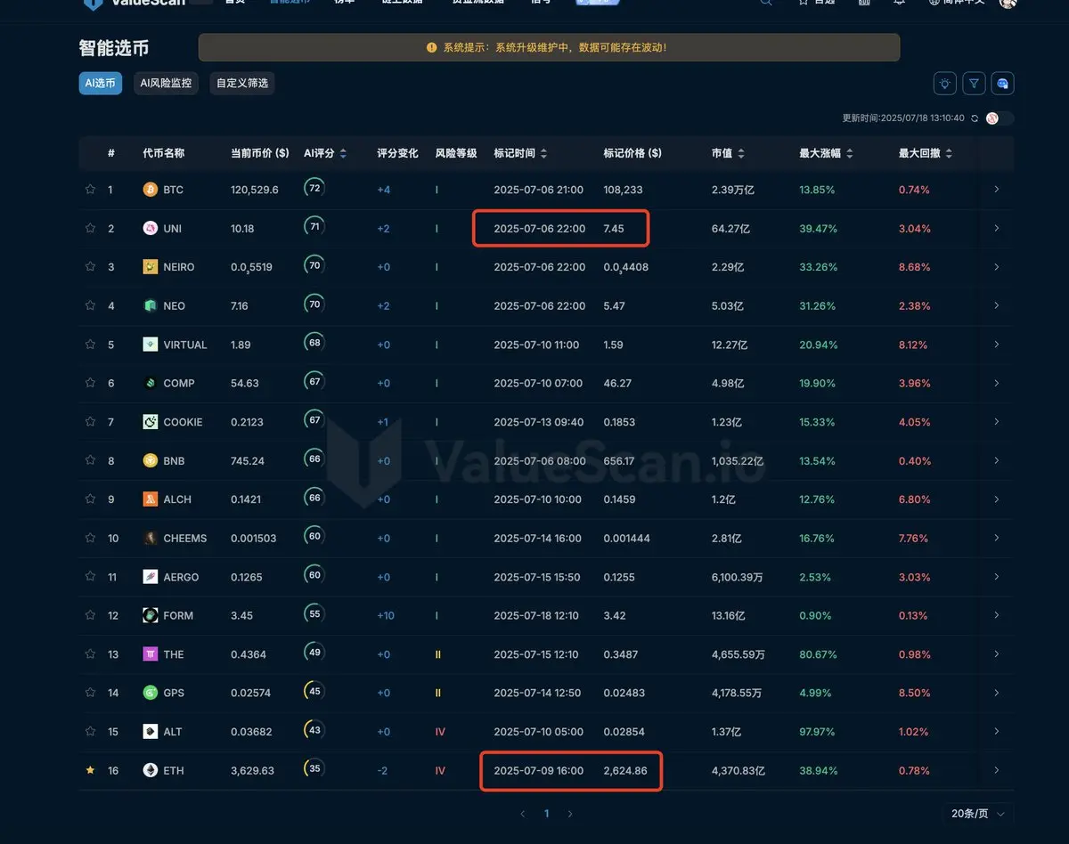The image size is (1069, 844).
Task: Click the BNB coin icon
Action: 151,460
